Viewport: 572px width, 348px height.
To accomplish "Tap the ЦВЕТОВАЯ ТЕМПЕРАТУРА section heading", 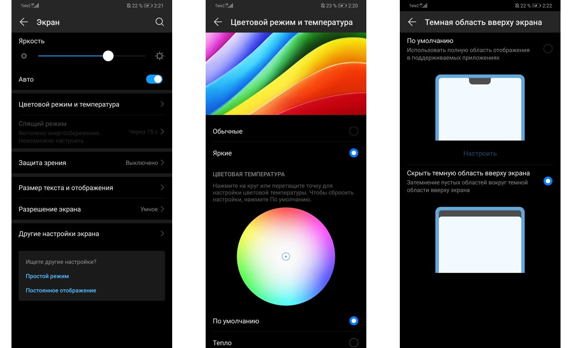I will [249, 174].
